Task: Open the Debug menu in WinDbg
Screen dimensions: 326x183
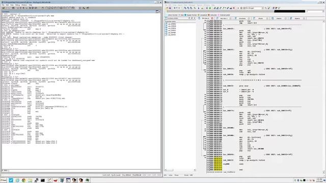Action: [17, 5]
